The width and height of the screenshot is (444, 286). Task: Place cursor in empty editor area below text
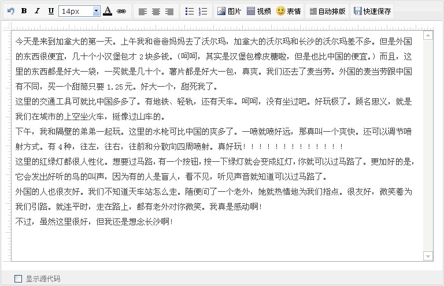[217, 243]
